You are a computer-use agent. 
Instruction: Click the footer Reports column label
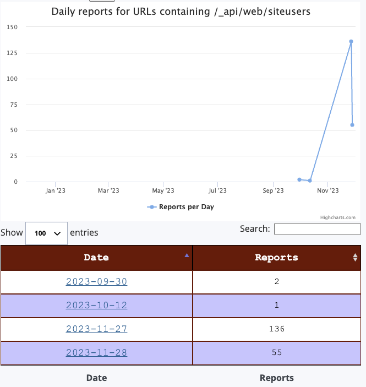tap(276, 378)
